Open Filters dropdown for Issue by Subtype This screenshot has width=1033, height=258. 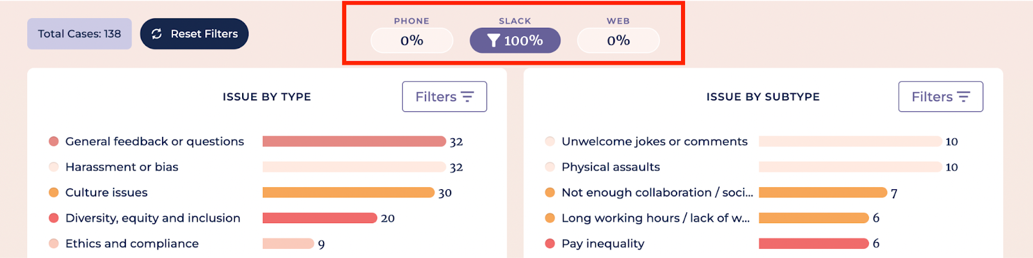(940, 97)
